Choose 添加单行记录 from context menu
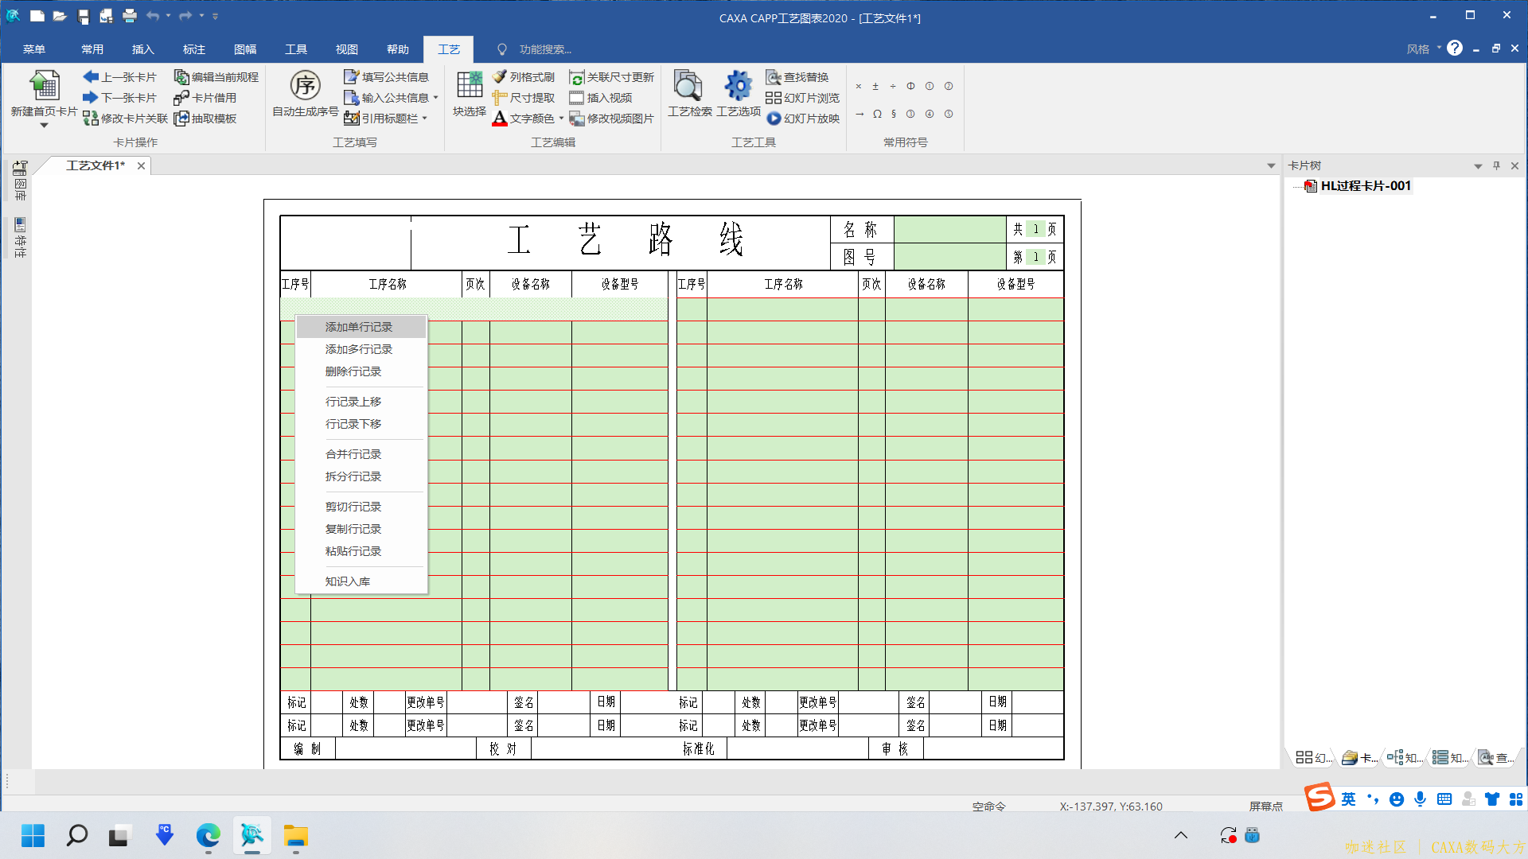 tap(359, 327)
